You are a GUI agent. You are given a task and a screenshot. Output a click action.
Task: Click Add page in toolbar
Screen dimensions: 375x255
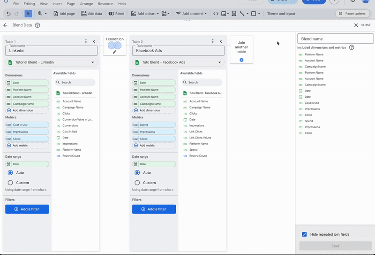pyautogui.click(x=64, y=14)
